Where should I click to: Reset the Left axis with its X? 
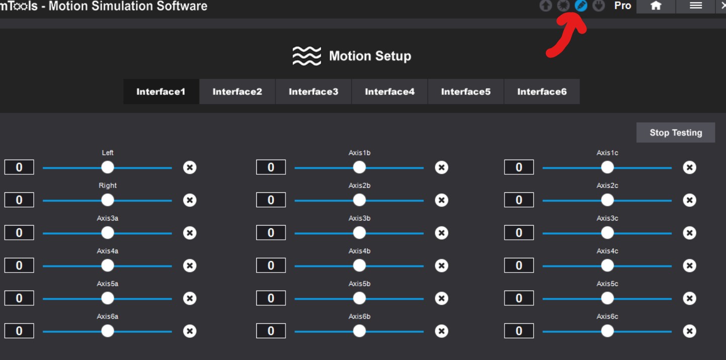[190, 168]
